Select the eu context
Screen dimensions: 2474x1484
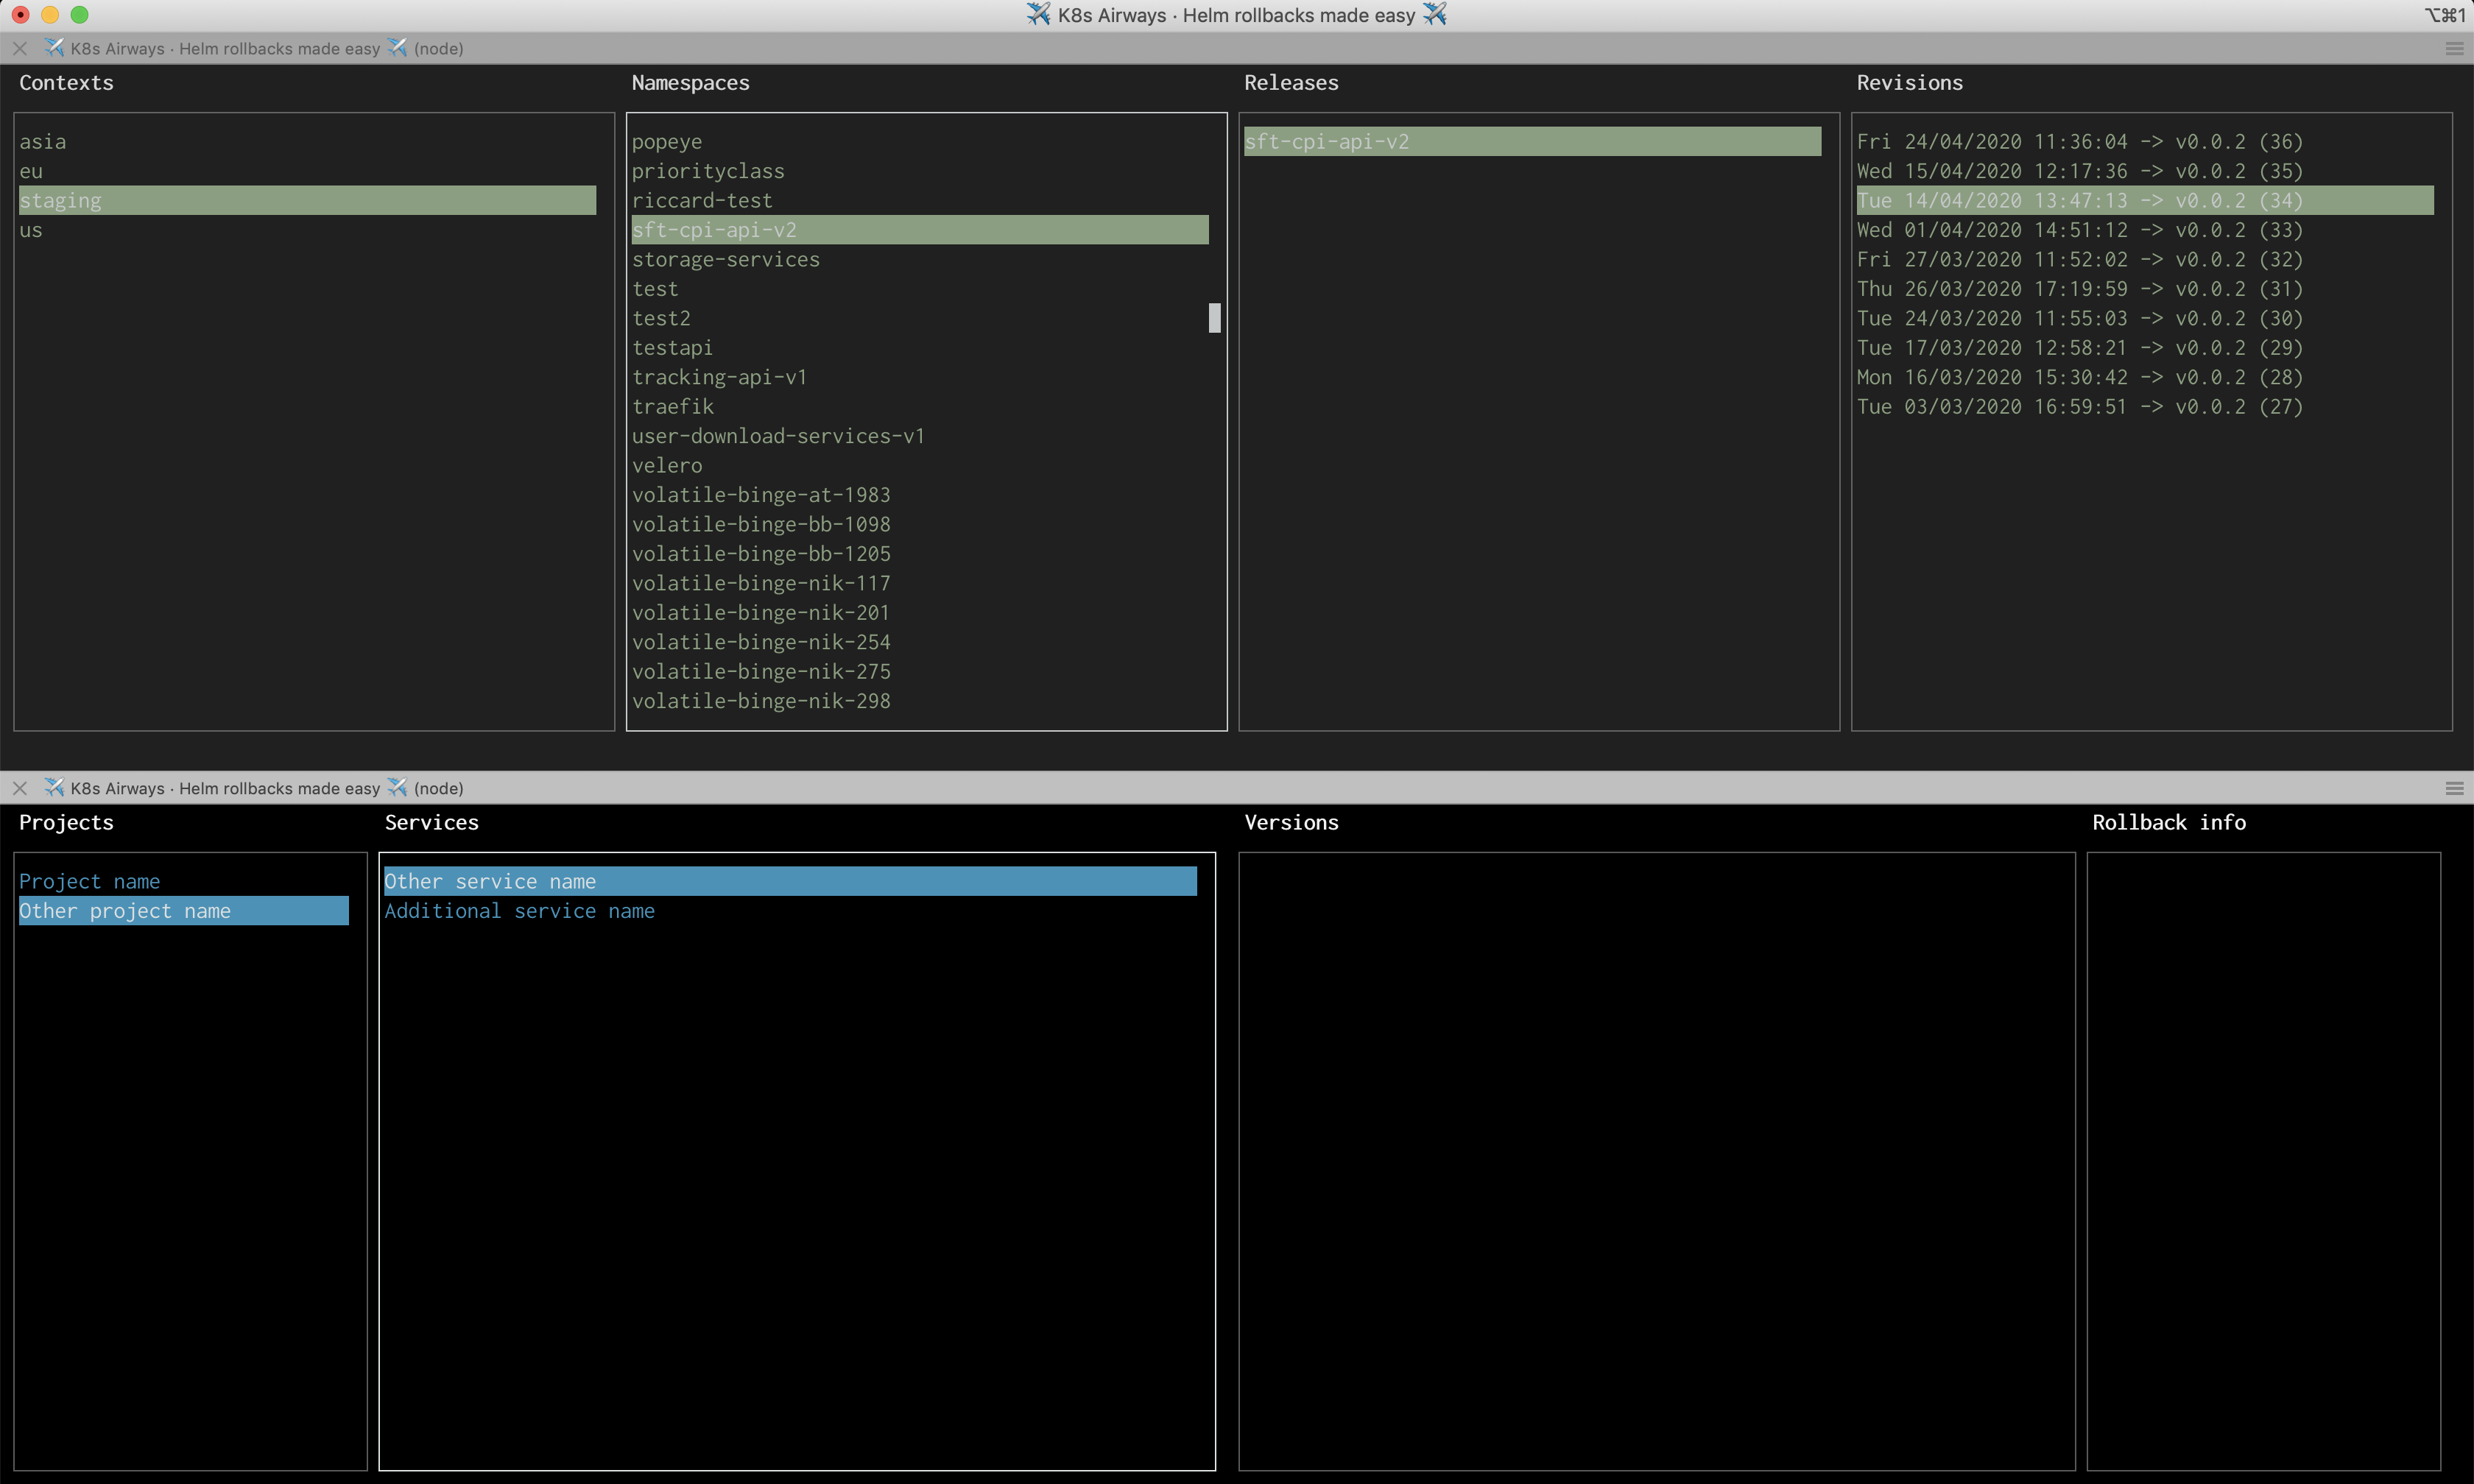pyautogui.click(x=31, y=171)
